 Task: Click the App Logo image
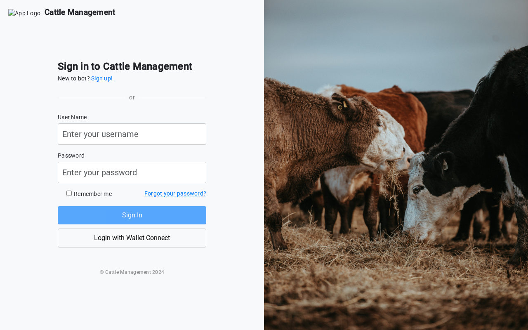click(24, 13)
